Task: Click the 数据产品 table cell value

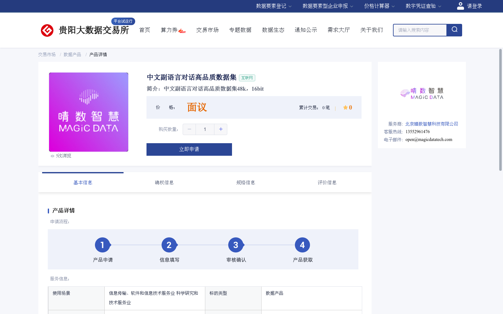Action: [x=312, y=298]
